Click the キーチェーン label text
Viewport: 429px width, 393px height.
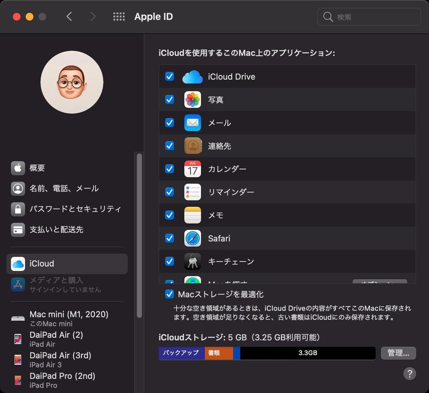click(x=231, y=261)
